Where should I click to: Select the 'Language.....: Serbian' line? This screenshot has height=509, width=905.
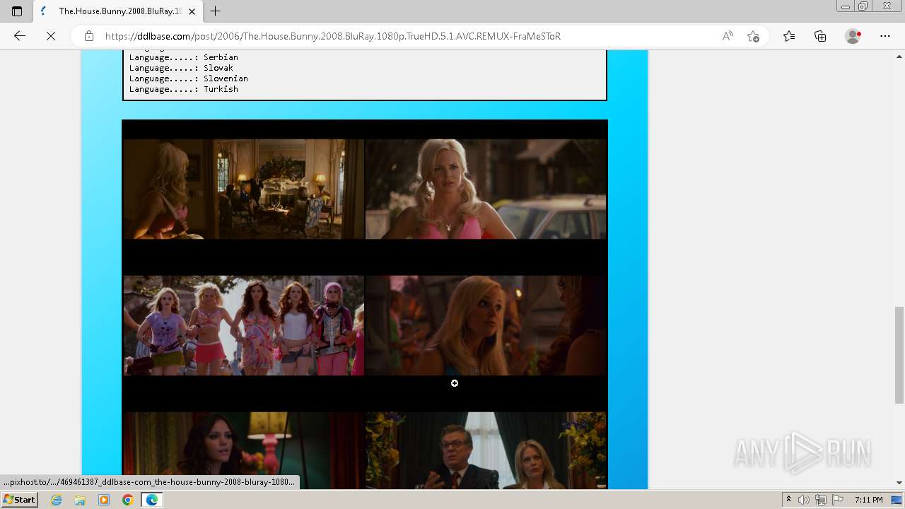184,57
